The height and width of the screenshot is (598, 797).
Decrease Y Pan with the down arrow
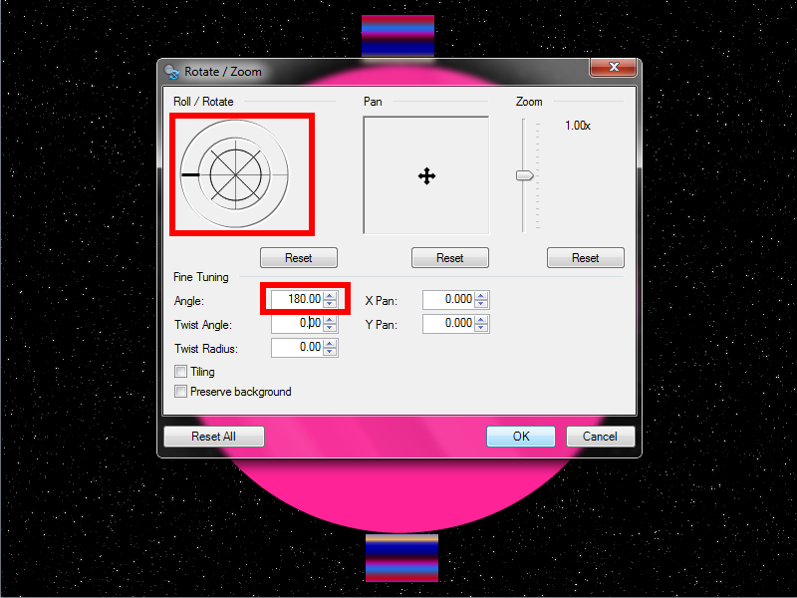(482, 328)
